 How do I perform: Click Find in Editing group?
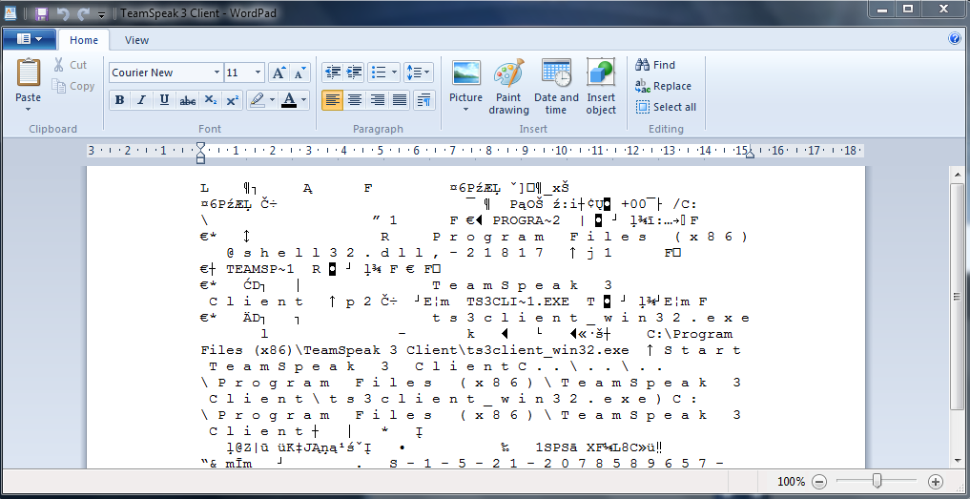(655, 65)
